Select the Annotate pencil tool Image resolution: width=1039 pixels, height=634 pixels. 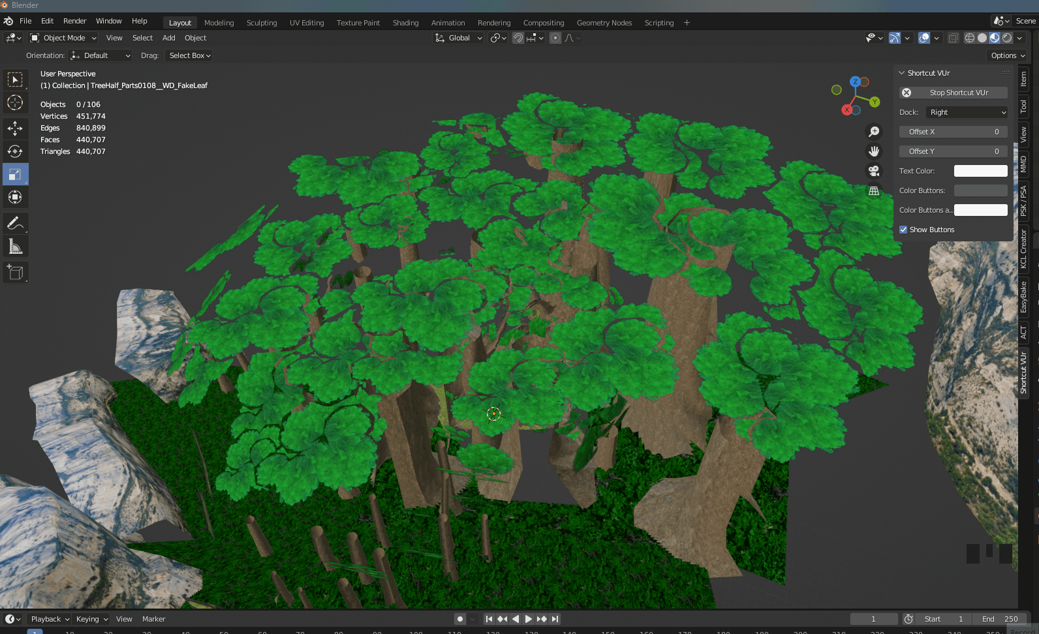14,223
